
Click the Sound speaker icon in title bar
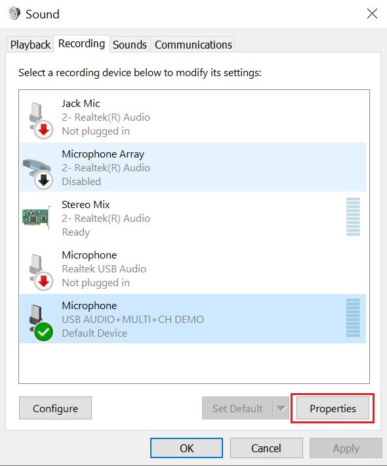[x=14, y=13]
